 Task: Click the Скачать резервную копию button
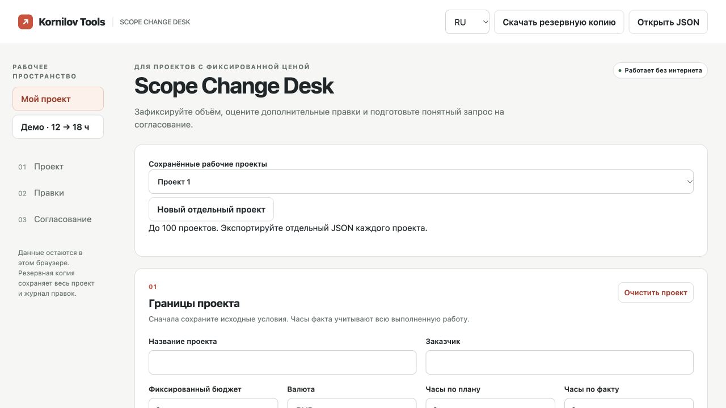coord(559,22)
